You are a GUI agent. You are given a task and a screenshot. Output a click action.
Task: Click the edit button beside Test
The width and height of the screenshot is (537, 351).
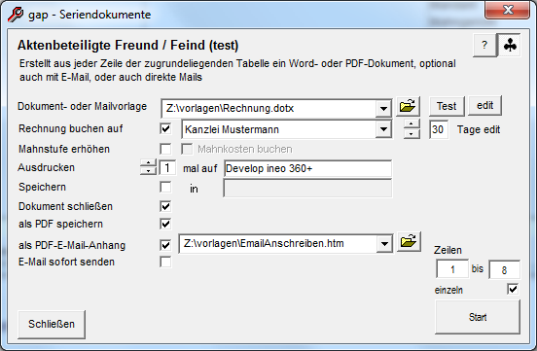484,105
